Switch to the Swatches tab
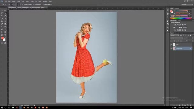The width and height of the screenshot is (194, 109). tap(176, 8)
